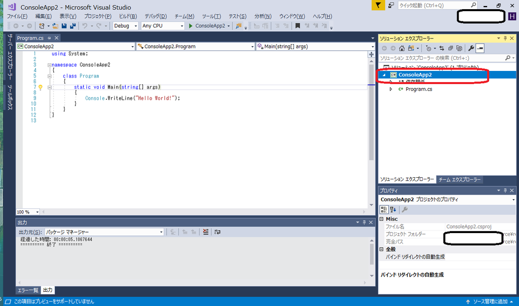Viewport: 519px width, 306px height.
Task: Close the Program.cs tab
Action: [57, 38]
